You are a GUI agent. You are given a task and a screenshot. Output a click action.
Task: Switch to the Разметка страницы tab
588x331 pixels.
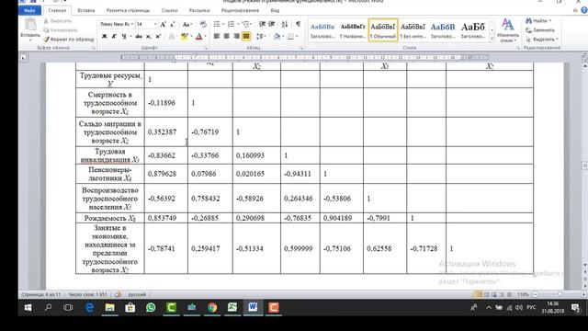(x=128, y=10)
